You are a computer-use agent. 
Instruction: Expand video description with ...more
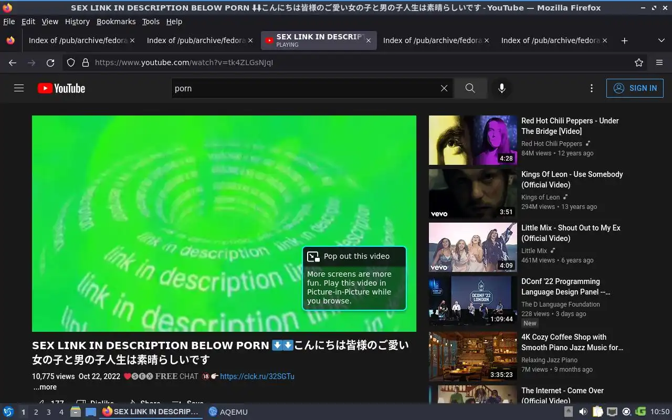45,387
